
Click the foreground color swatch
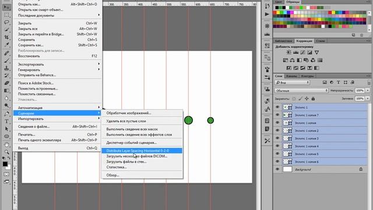[x=5, y=164]
